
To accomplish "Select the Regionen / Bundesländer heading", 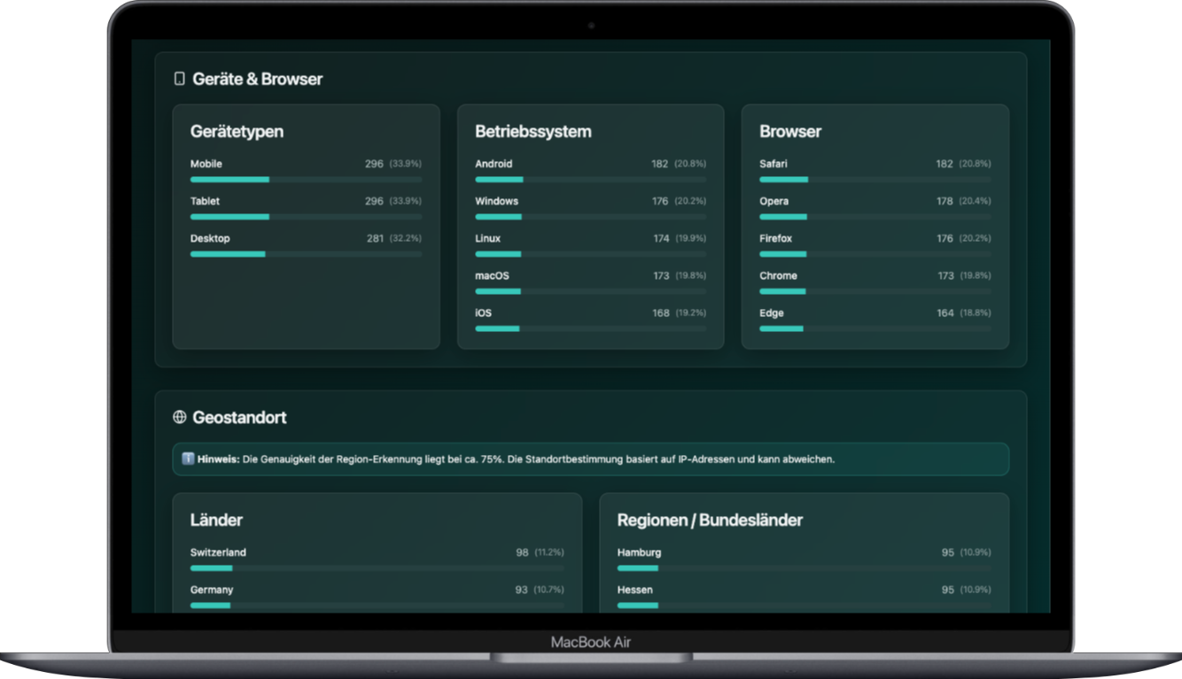I will click(x=710, y=520).
